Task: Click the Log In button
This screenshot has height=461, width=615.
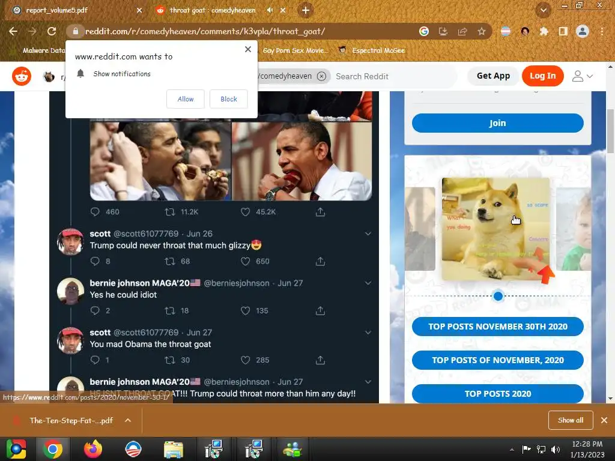Action: (542, 76)
